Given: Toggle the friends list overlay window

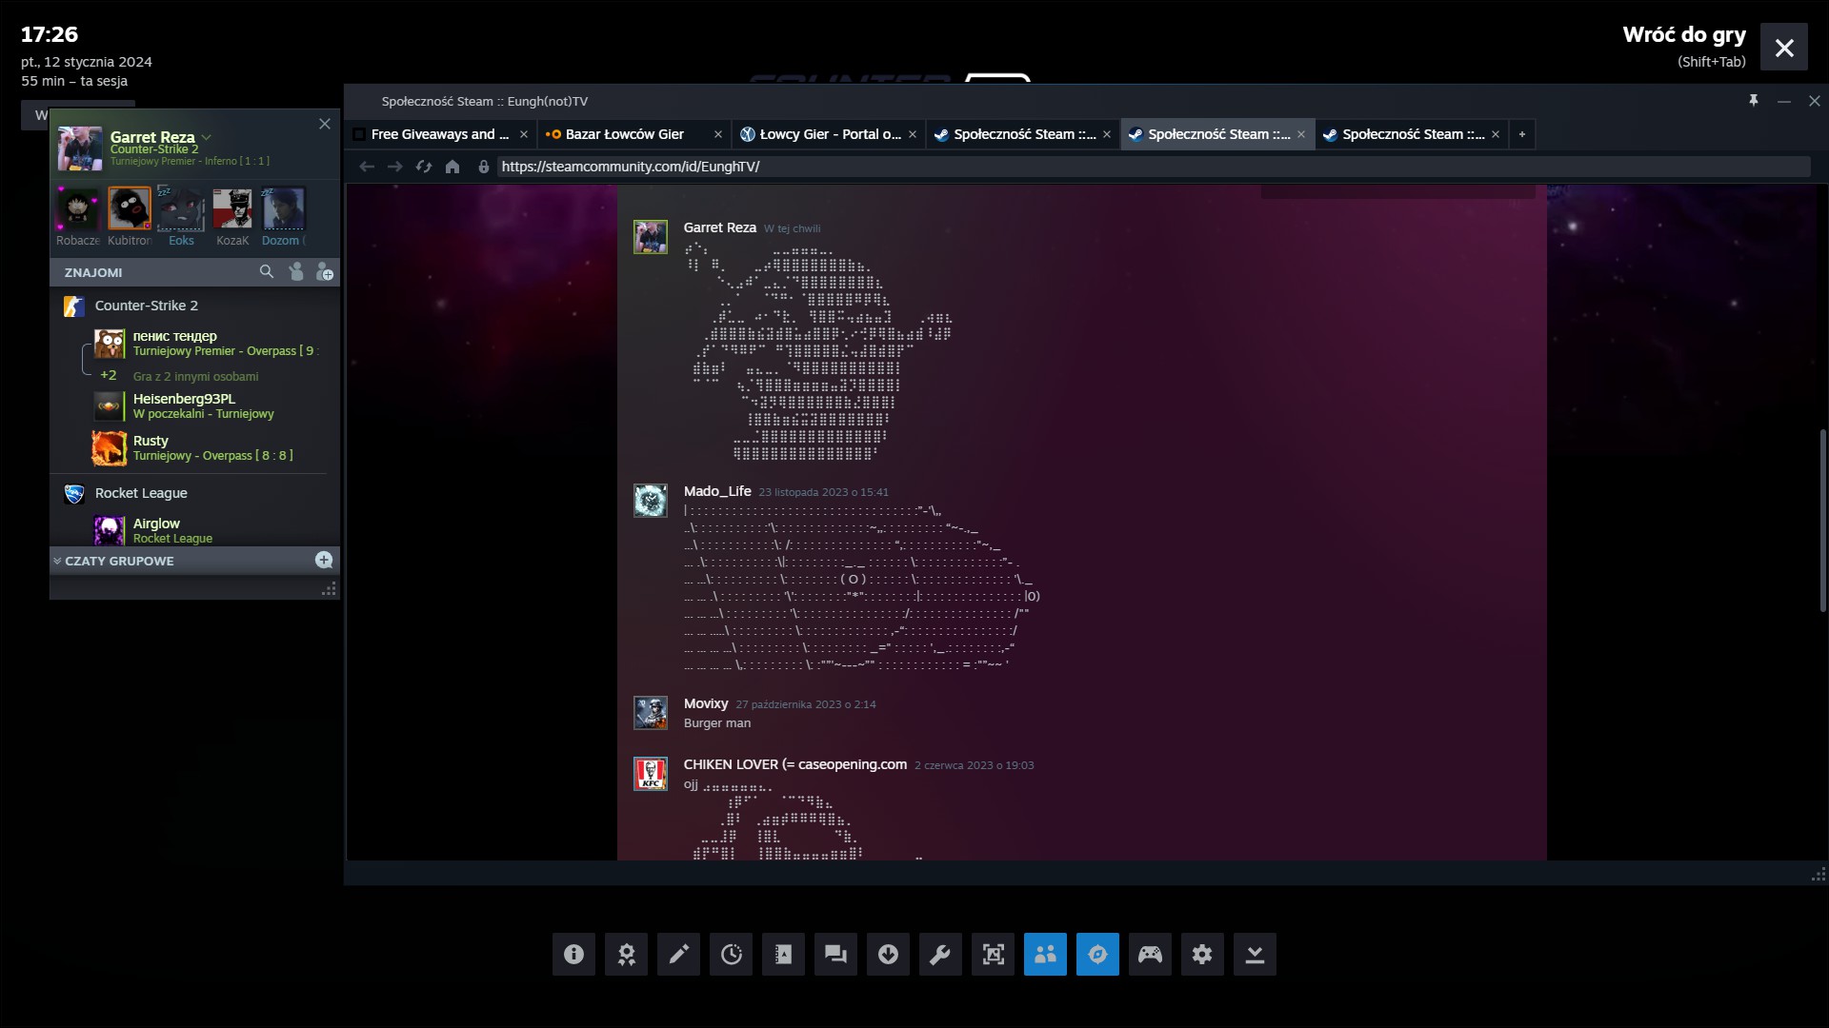Looking at the screenshot, I should point(1045,954).
